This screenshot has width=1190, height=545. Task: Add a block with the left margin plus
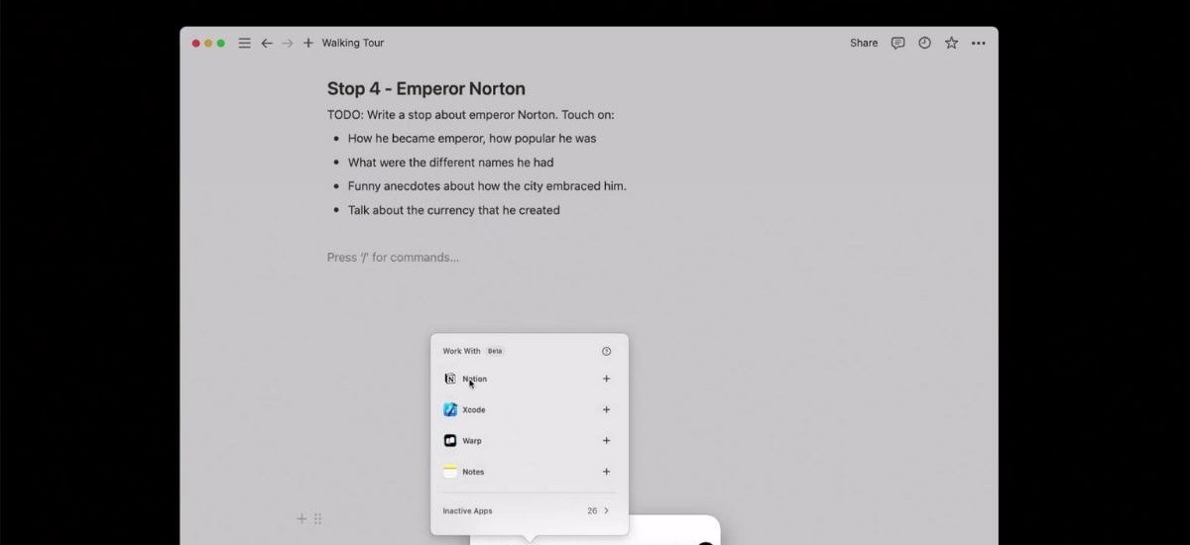(x=301, y=518)
